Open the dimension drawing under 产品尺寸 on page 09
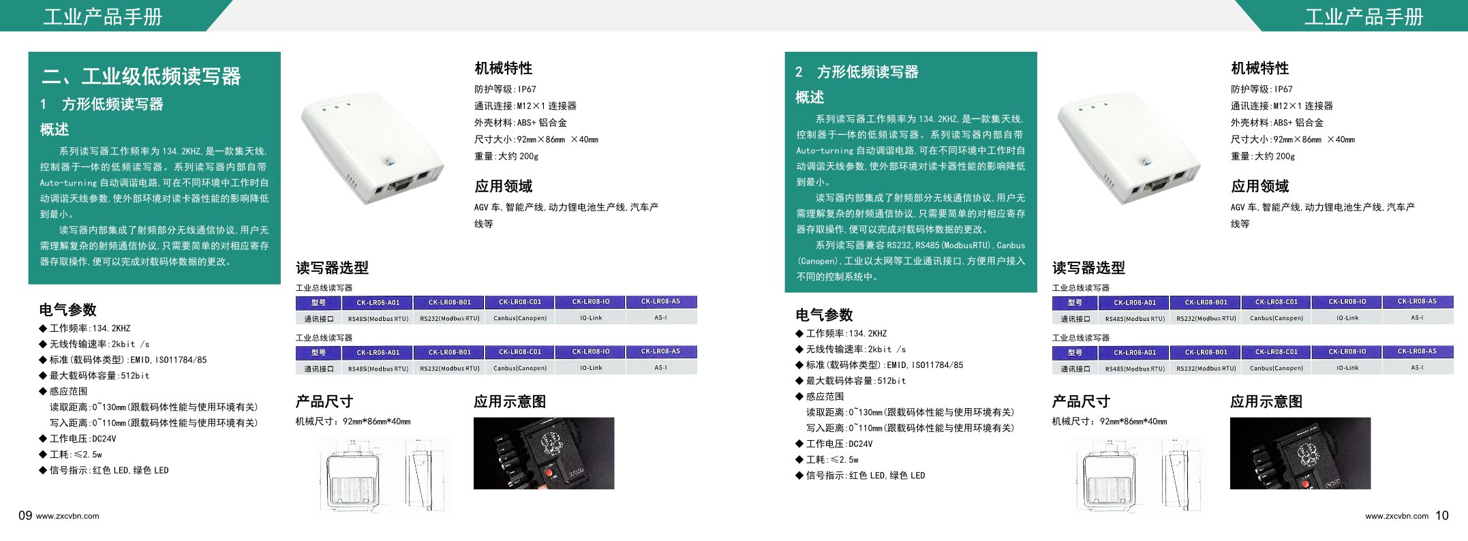This screenshot has width=1468, height=541. pos(384,474)
